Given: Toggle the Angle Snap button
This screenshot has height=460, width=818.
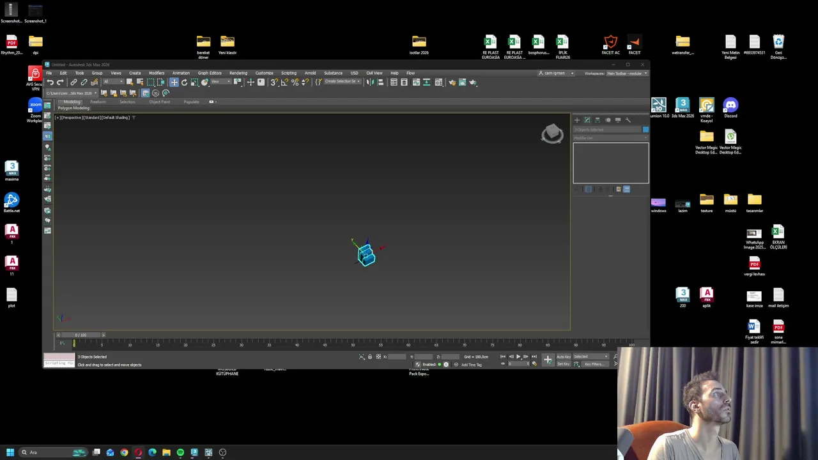Looking at the screenshot, I should 284,82.
